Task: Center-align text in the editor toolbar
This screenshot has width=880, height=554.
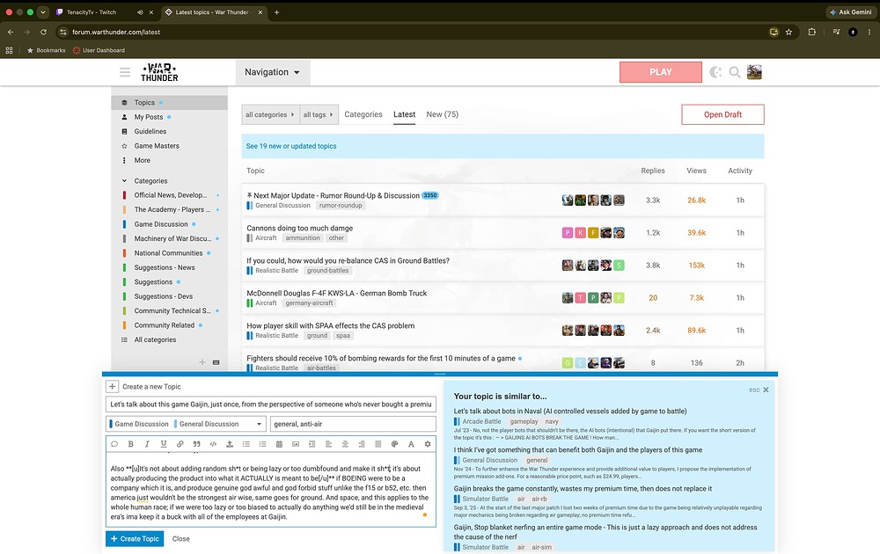Action: 345,443
